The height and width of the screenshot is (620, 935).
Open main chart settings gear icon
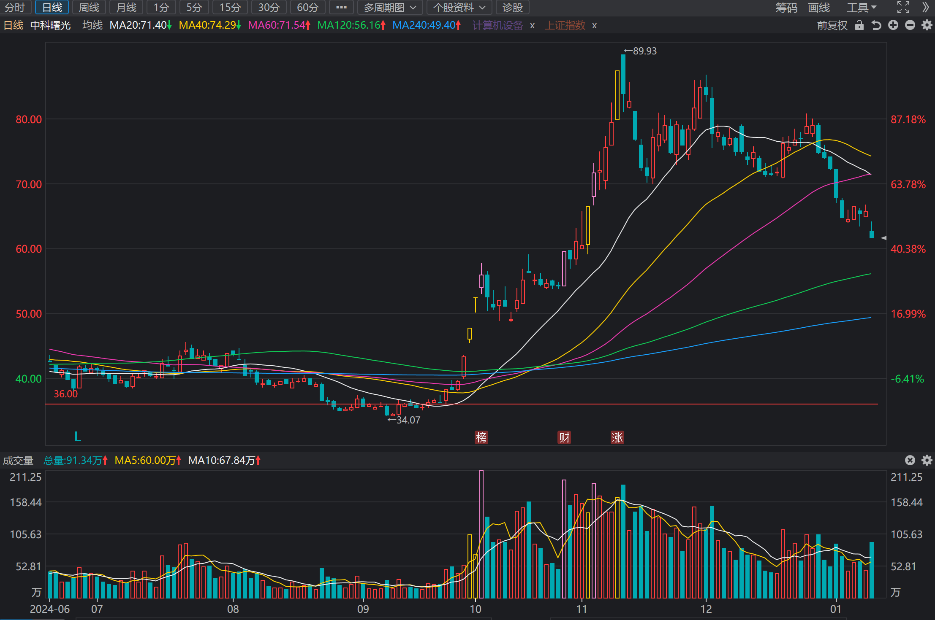927,25
